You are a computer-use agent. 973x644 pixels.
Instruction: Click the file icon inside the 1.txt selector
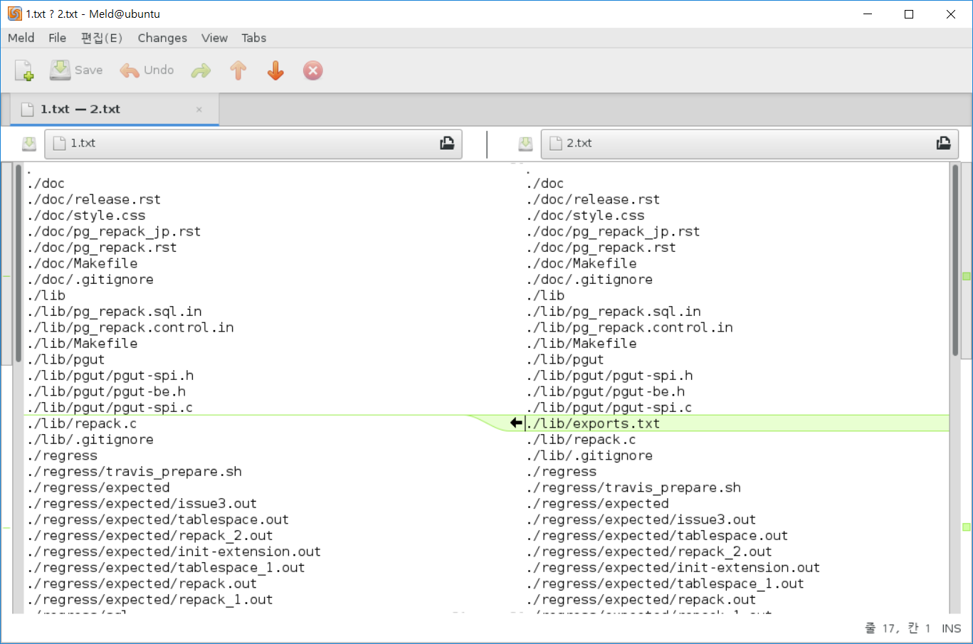58,143
